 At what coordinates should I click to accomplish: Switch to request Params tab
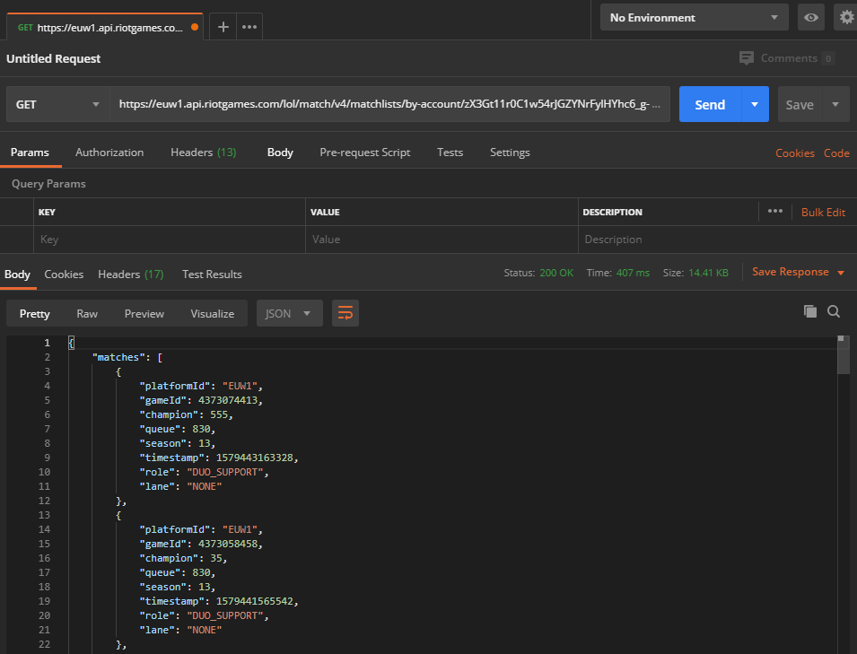30,153
